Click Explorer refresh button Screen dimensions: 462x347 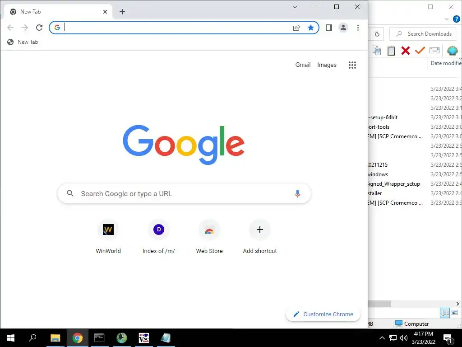click(x=377, y=34)
